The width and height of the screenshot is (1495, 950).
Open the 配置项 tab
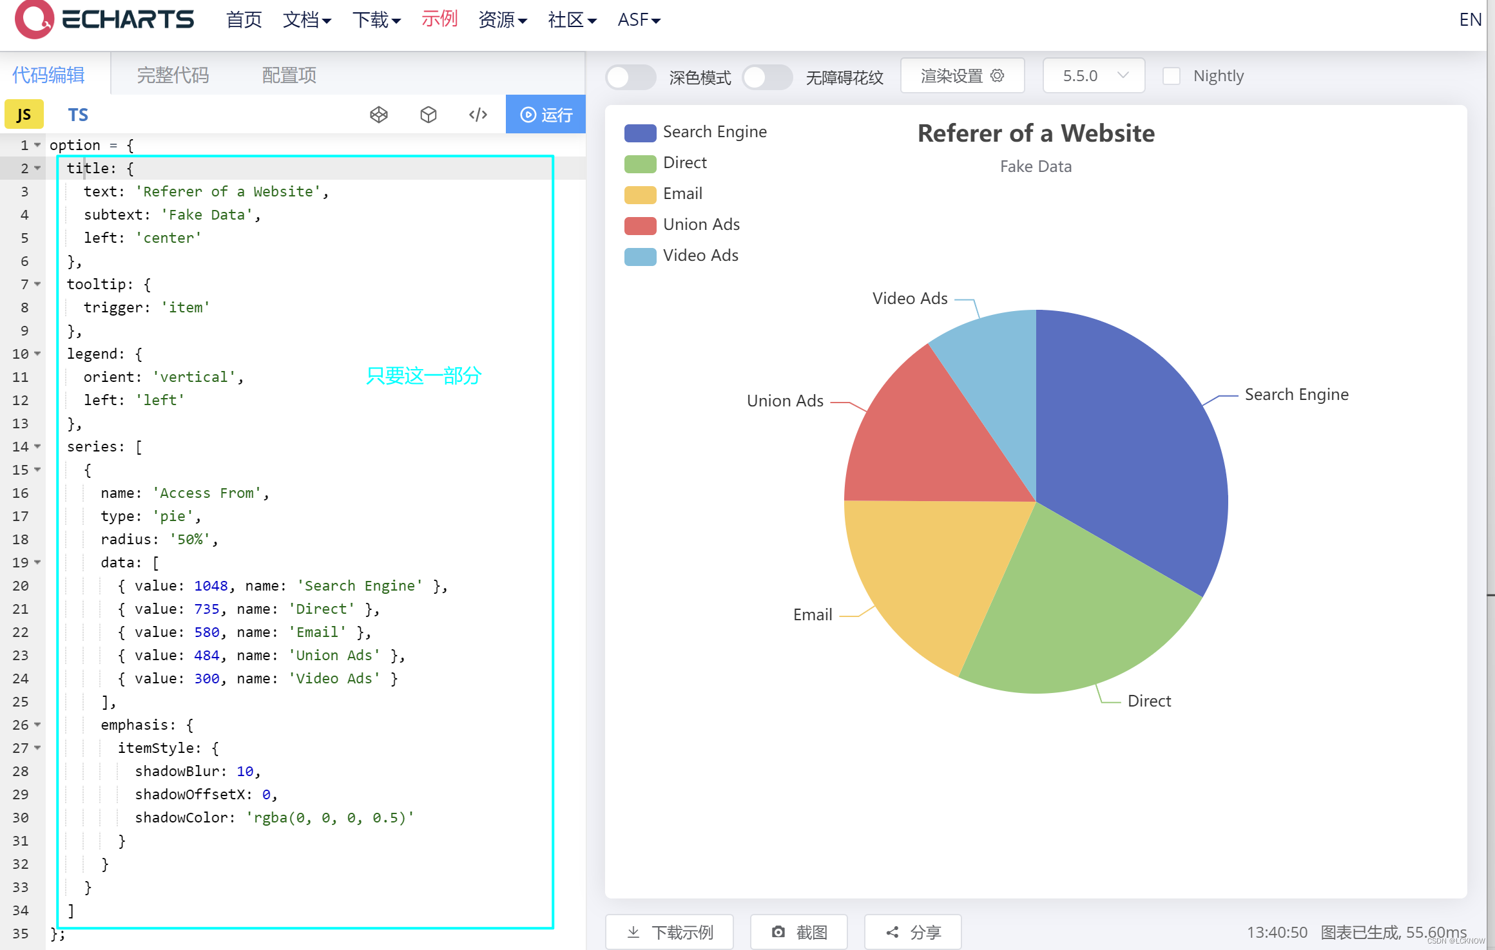(289, 75)
